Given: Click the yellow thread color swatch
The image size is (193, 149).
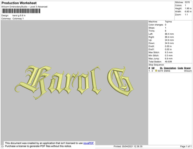Looking at the screenshot, I should [x=156, y=71].
